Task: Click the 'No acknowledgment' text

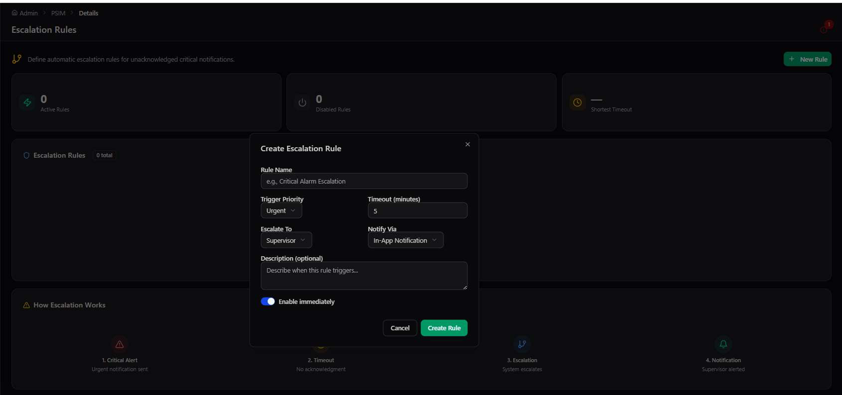Action: (321, 369)
